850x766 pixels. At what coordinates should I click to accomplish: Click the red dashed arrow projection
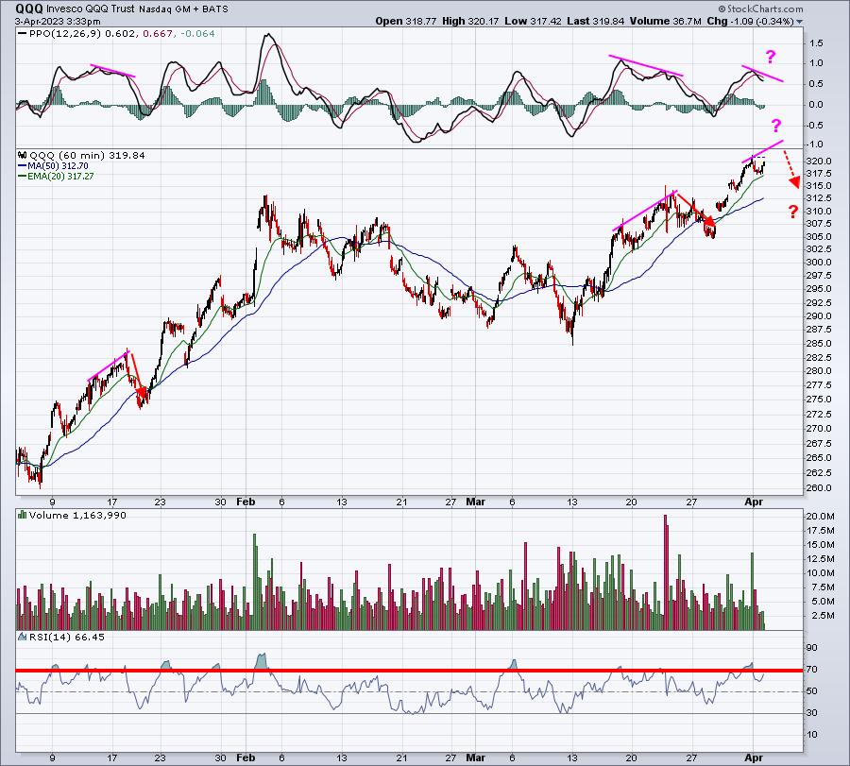(790, 170)
